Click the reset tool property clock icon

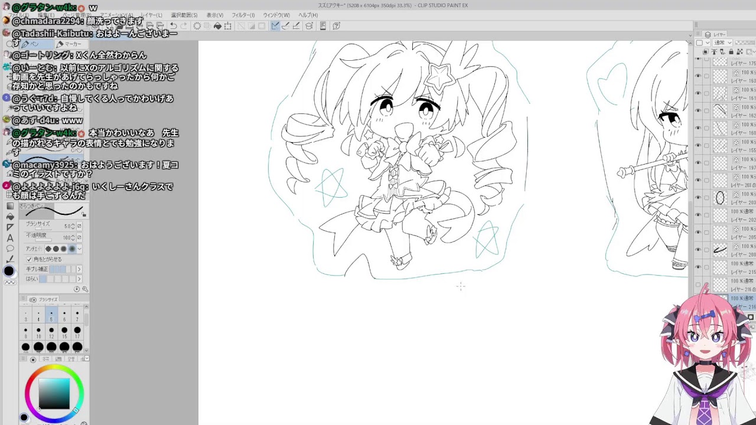(77, 289)
